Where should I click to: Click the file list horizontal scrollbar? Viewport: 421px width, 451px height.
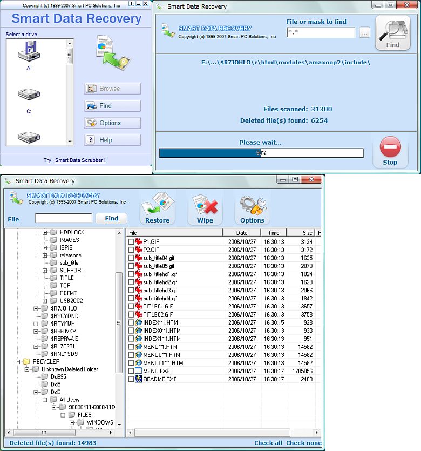point(223,432)
